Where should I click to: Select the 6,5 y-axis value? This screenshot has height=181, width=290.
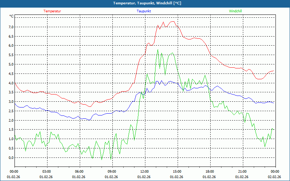click(x=11, y=37)
